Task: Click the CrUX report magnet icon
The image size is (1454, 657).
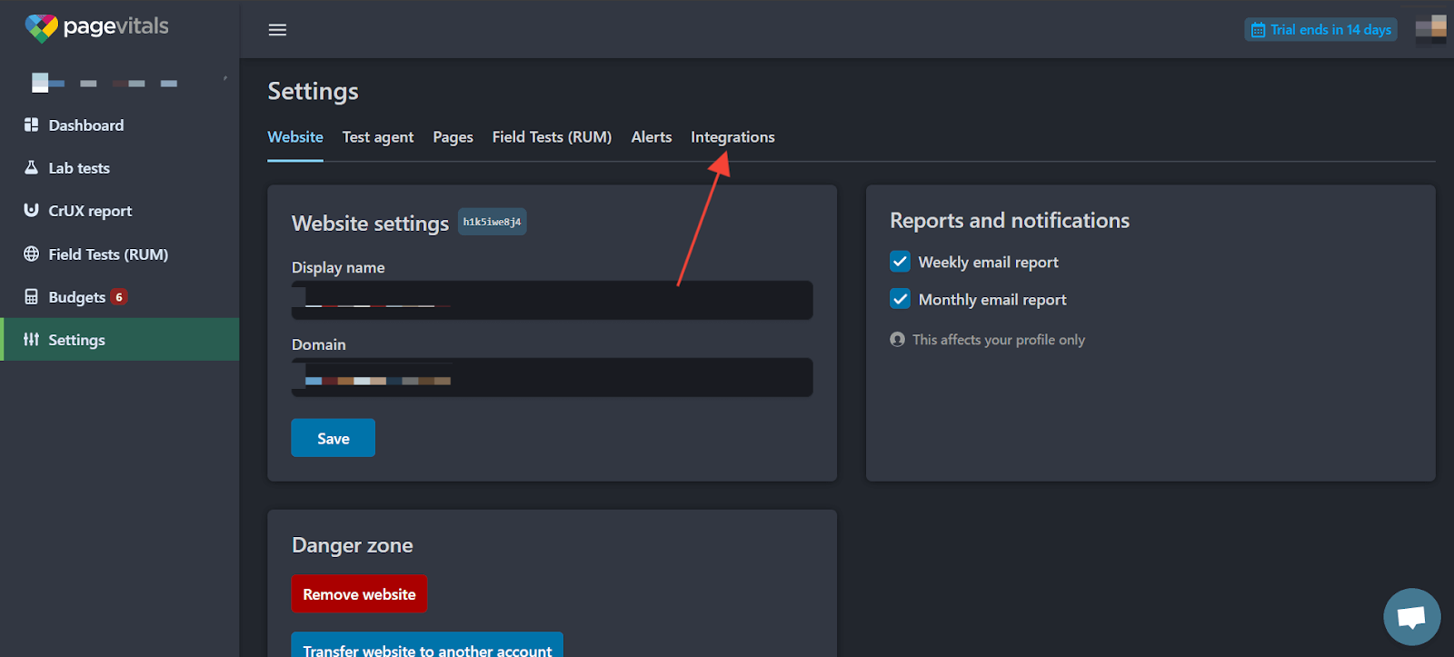Action: pyautogui.click(x=31, y=210)
